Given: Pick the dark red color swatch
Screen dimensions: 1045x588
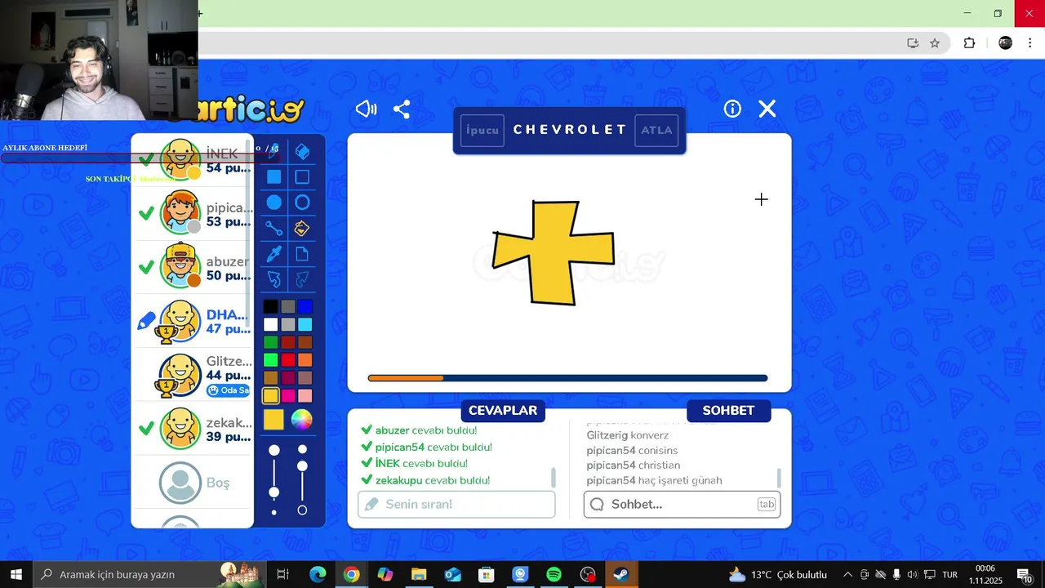Looking at the screenshot, I should (288, 342).
